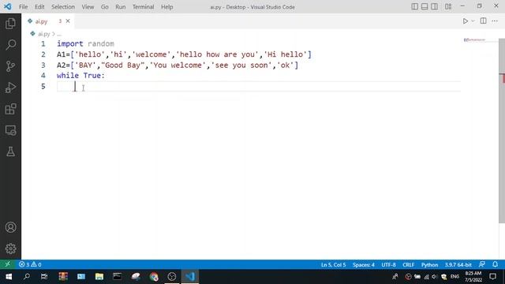This screenshot has height=284, width=505.
Task: Open the Windows Start menu
Action: point(9,277)
